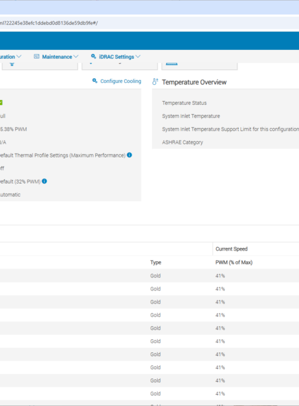Select the Default (32% PWM) value
299x406 pixels.
(20, 182)
